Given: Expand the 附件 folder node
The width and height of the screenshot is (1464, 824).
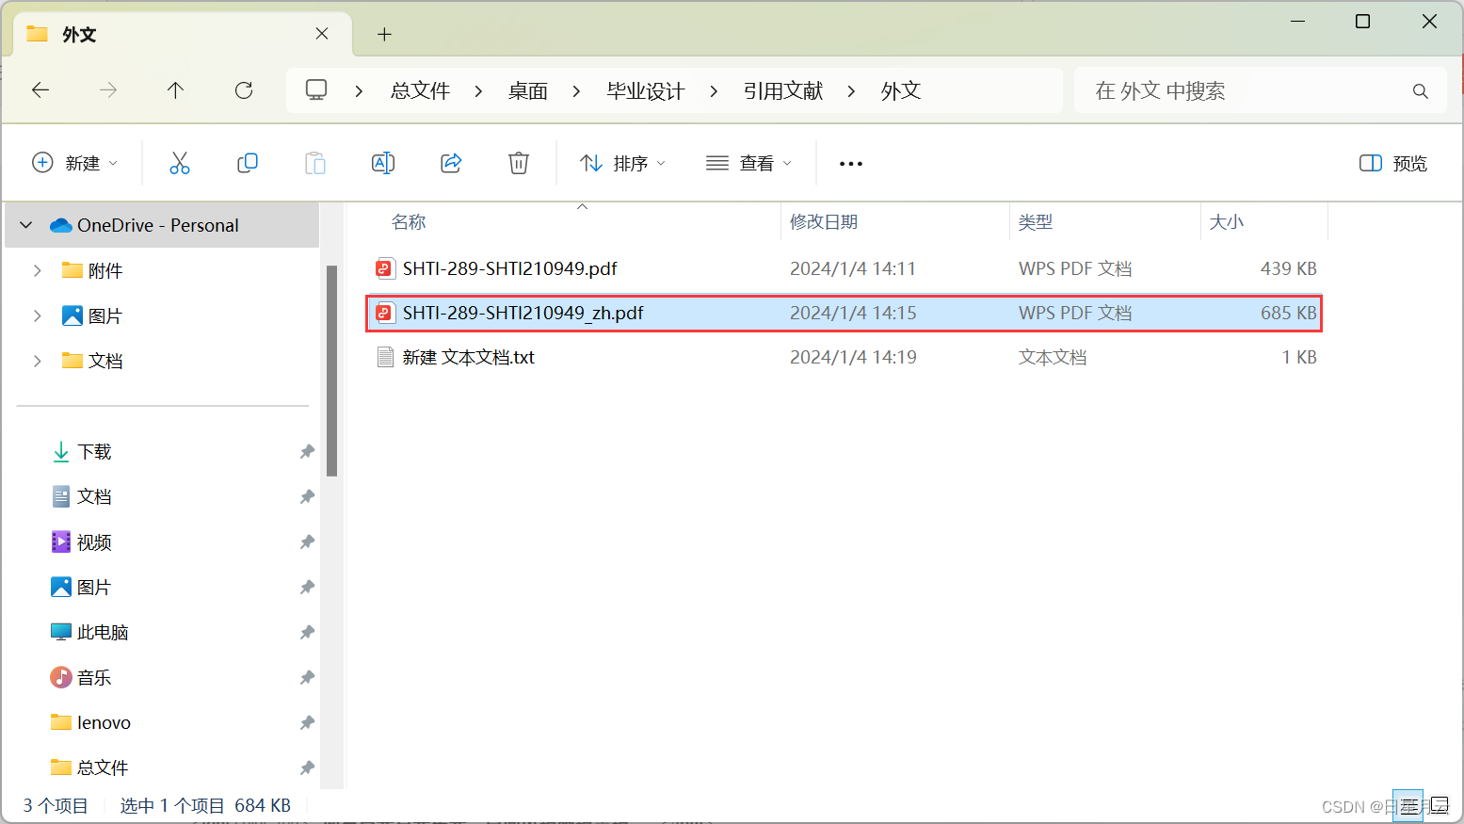Looking at the screenshot, I should (x=37, y=270).
